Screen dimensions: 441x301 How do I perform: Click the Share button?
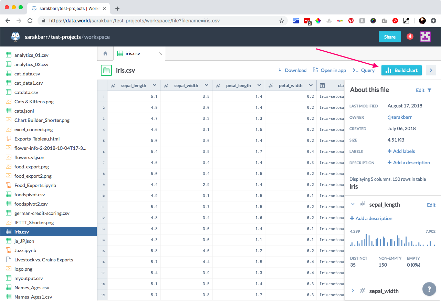coord(390,37)
